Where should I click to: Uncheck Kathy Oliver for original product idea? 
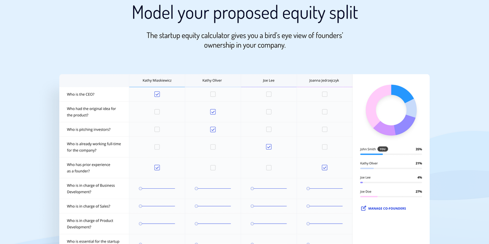213,112
